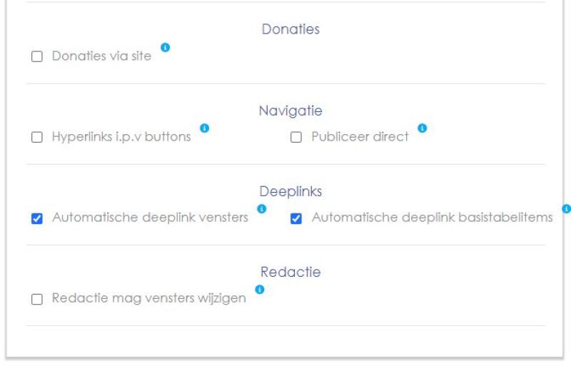Click the Donaties section heading
This screenshot has height=366, width=571.
click(x=290, y=29)
